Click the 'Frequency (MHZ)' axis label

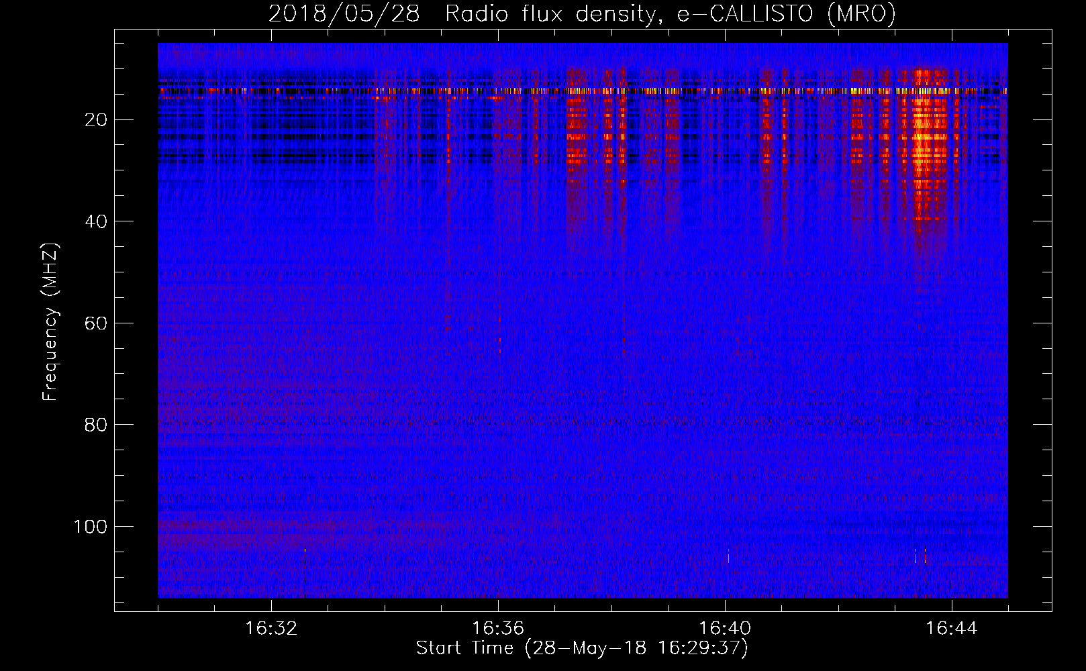coord(50,322)
